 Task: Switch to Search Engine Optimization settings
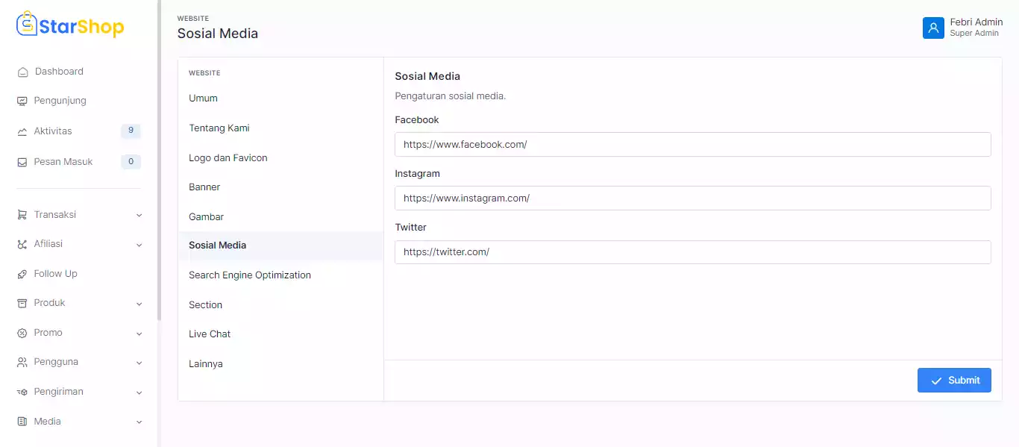pyautogui.click(x=250, y=275)
